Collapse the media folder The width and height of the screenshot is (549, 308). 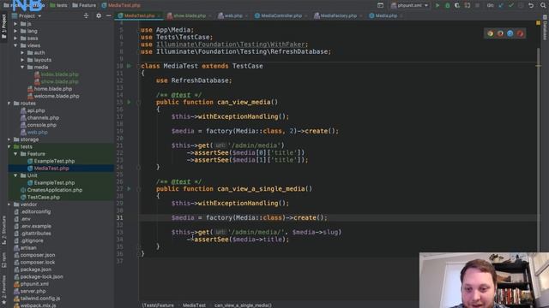22,67
